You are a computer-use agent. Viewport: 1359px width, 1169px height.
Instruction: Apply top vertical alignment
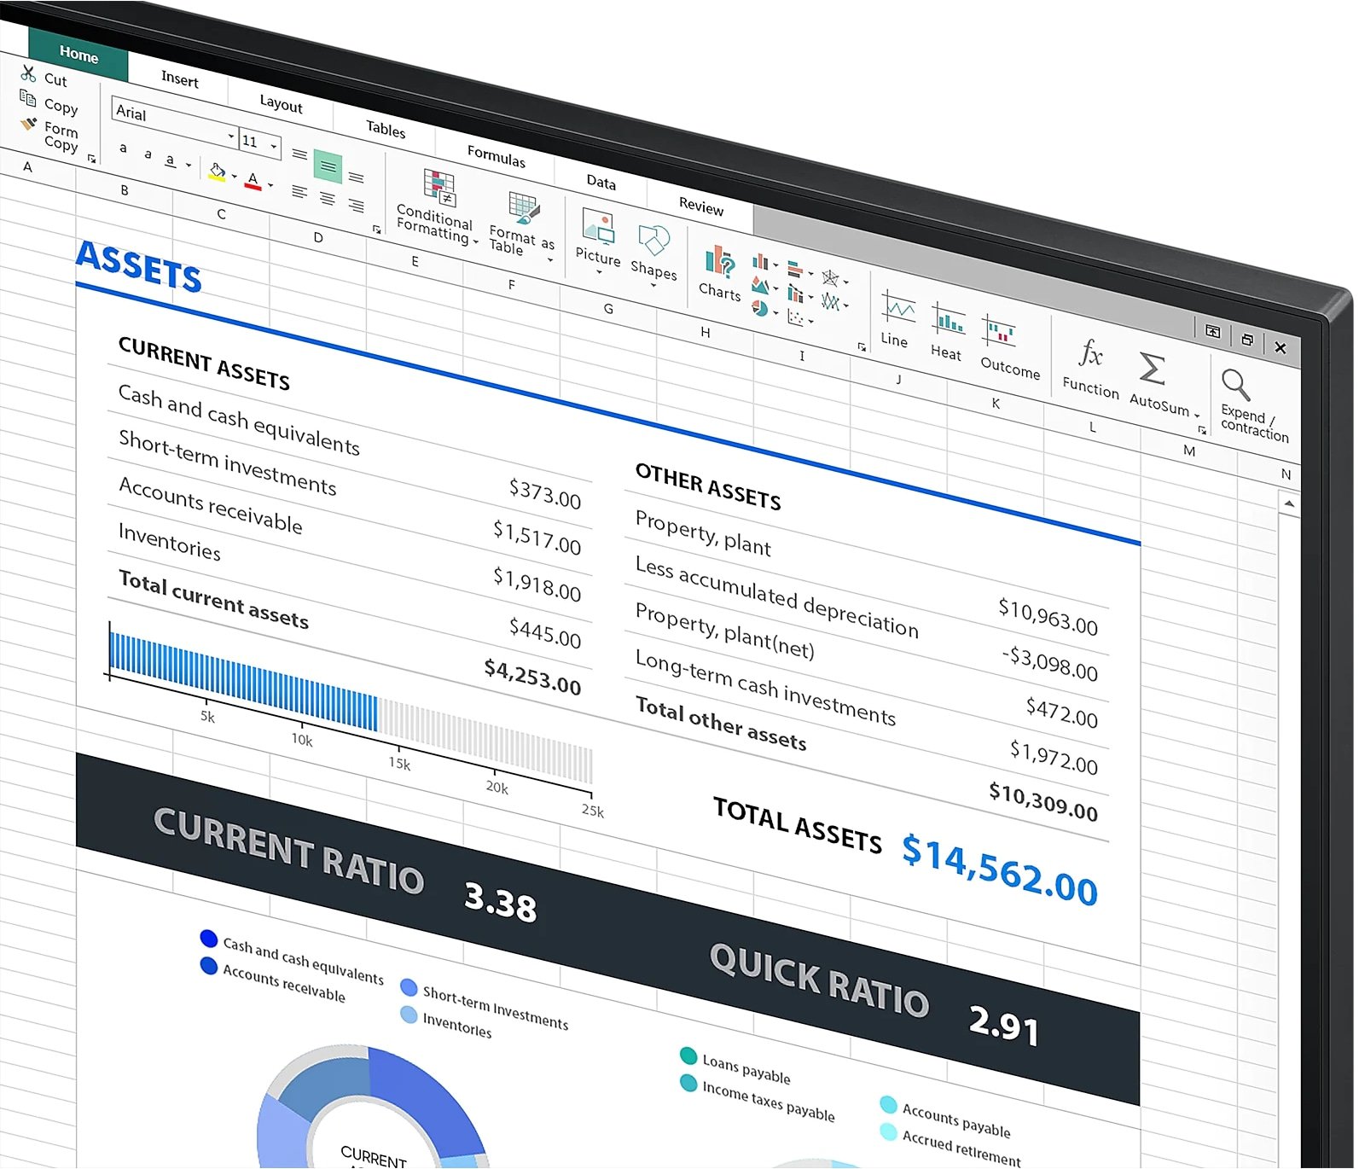click(299, 154)
